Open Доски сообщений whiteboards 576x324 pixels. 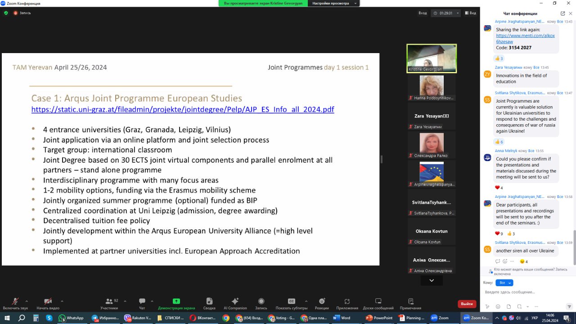click(378, 301)
